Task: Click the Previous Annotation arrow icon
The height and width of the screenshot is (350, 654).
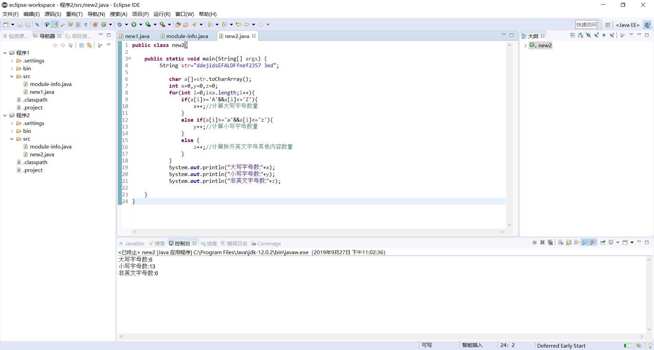Action: coord(224,24)
